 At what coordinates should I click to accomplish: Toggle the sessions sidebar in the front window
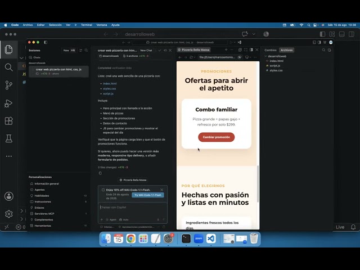(46, 42)
